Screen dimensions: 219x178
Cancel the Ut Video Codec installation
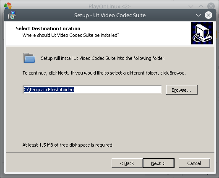pos(194,163)
